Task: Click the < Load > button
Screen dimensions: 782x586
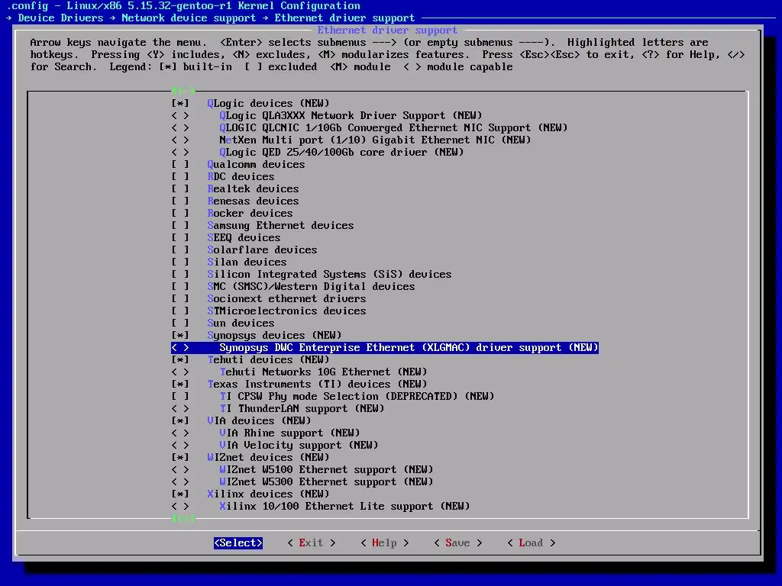Action: 532,543
